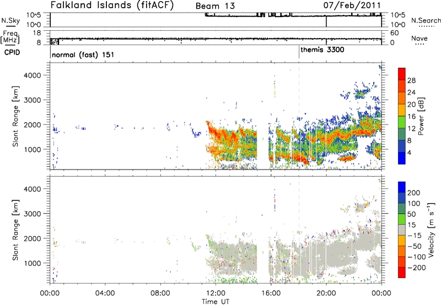Click the 'Falkland Islands (fitACF)' title

click(x=112, y=5)
